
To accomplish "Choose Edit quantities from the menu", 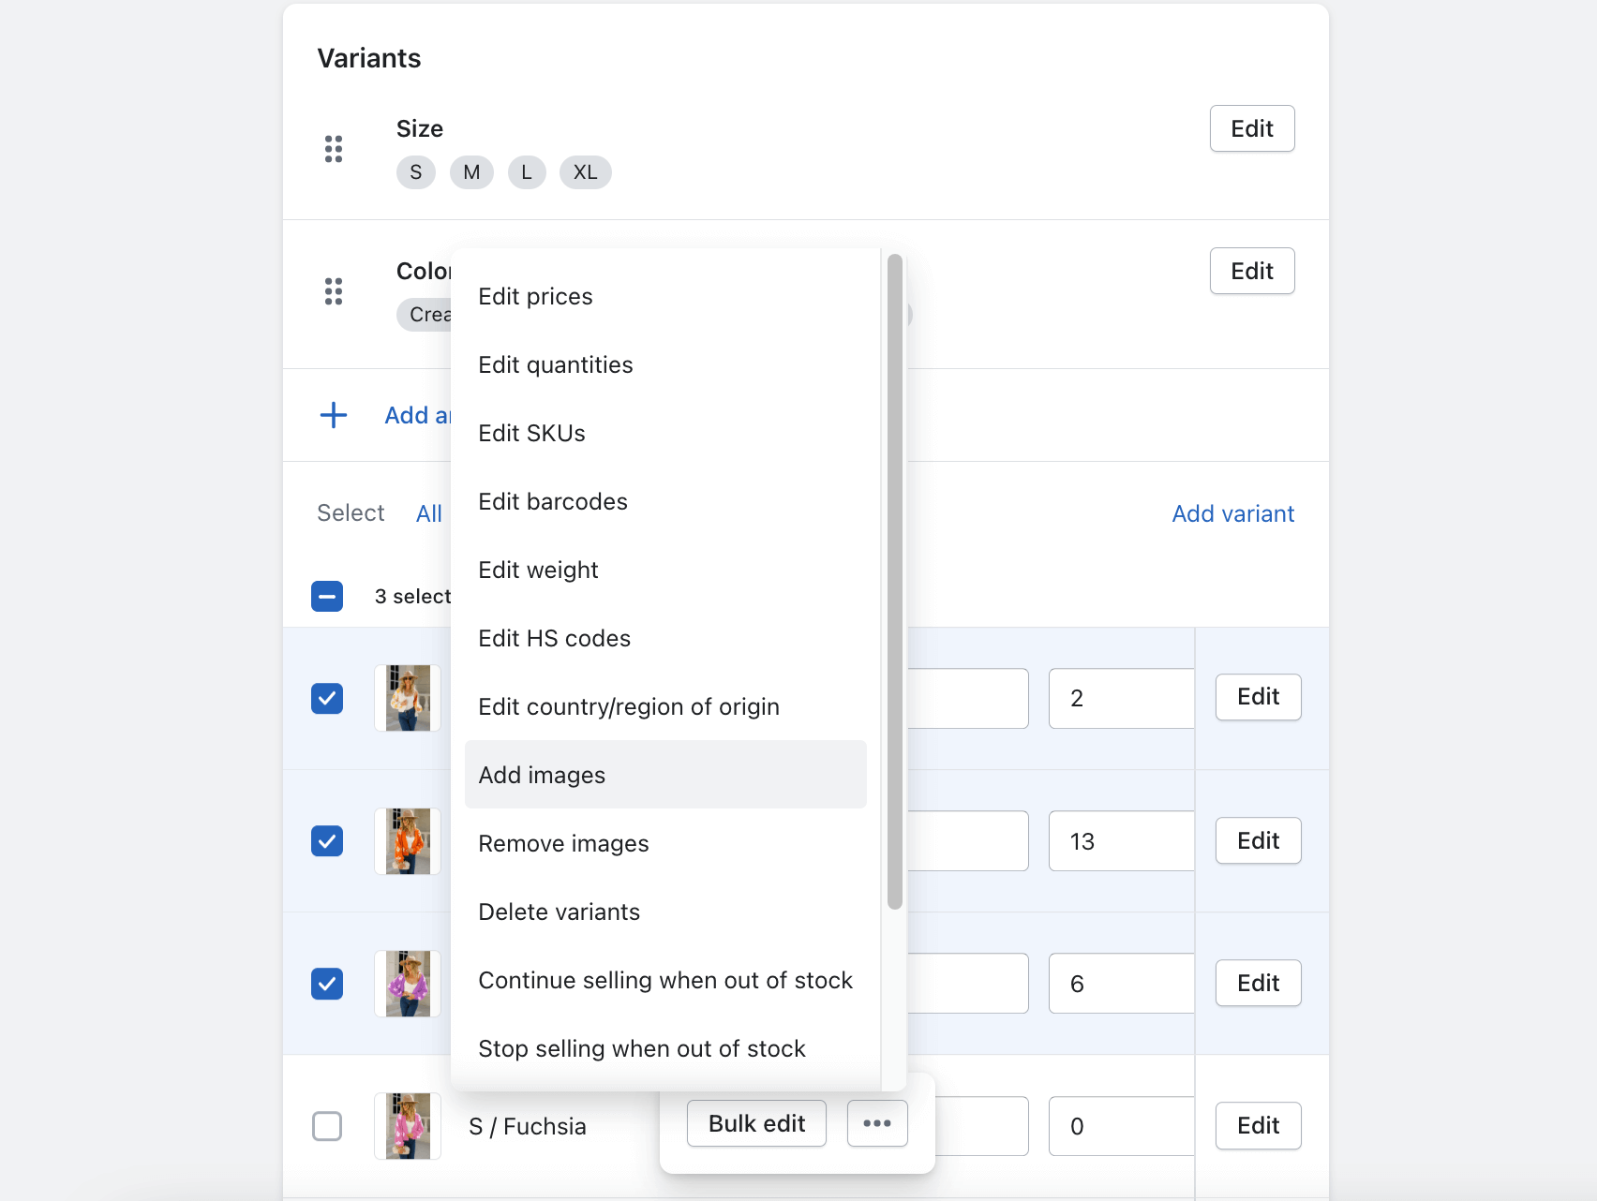I will [x=665, y=364].
